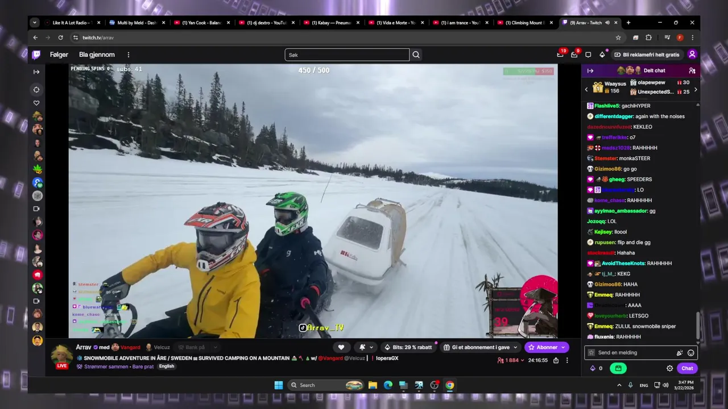Viewport: 728px width, 409px height.
Task: Click the channel points balance showing 0
Action: [596, 368]
